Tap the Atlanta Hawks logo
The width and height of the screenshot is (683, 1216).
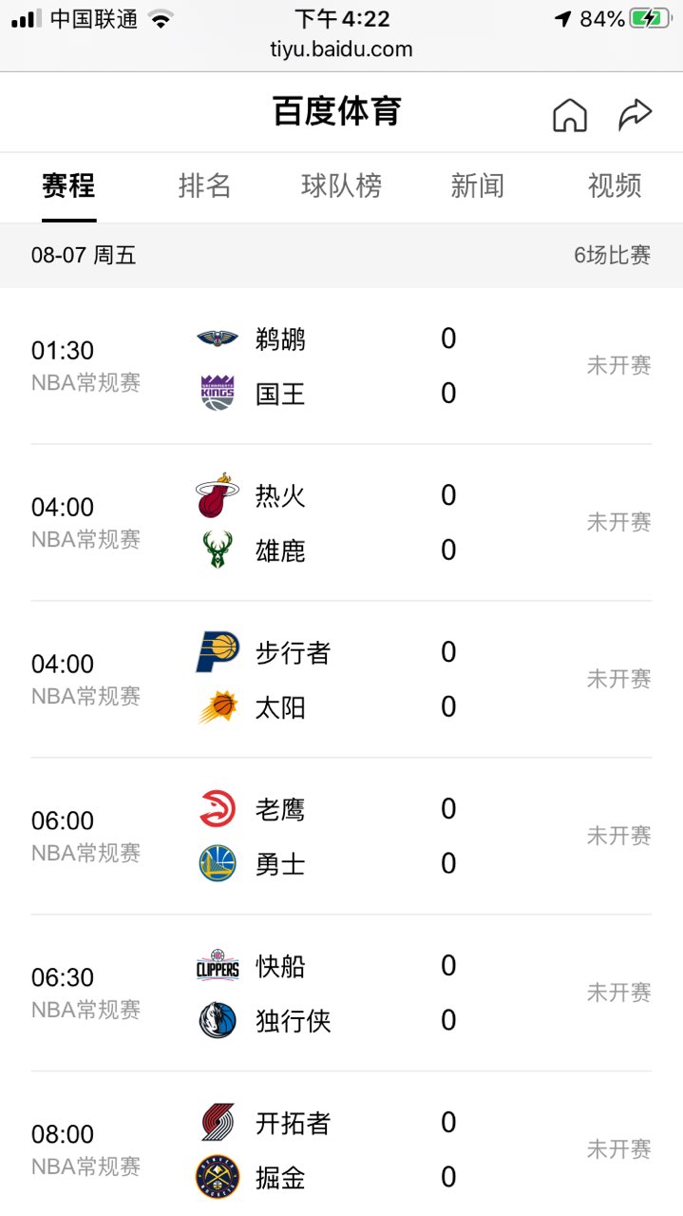pos(218,809)
